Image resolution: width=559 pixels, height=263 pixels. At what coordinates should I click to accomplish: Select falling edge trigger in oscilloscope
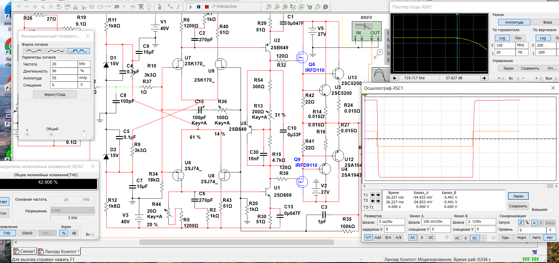coord(527,223)
